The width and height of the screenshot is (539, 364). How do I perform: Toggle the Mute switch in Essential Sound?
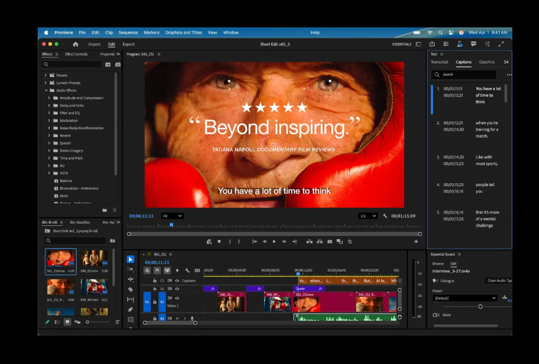[x=436, y=315]
